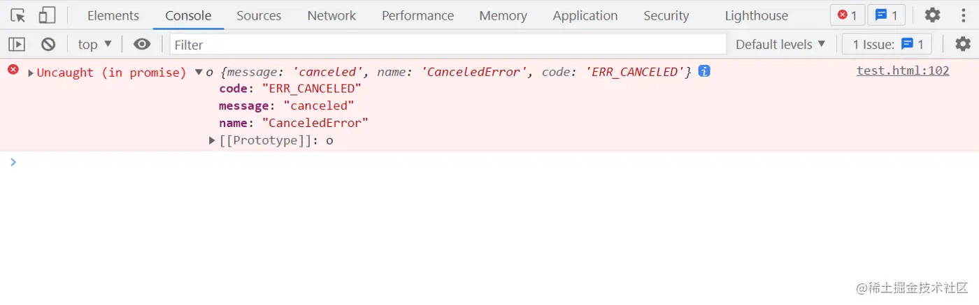This screenshot has width=979, height=305.
Task: Click the 1 Issue button
Action: [x=887, y=45]
